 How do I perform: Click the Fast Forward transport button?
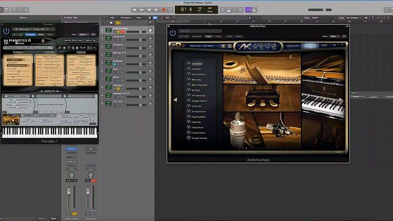point(142,10)
